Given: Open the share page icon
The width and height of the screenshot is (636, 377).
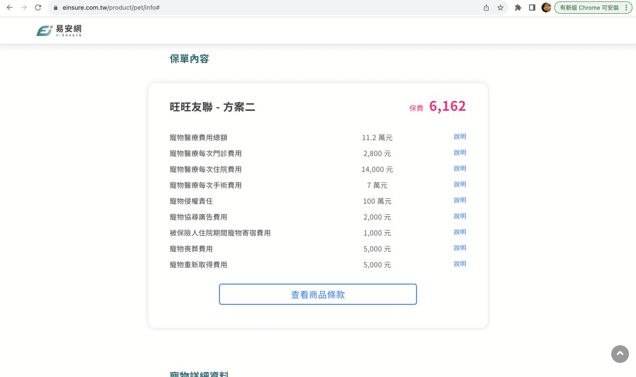Looking at the screenshot, I should pyautogui.click(x=485, y=8).
